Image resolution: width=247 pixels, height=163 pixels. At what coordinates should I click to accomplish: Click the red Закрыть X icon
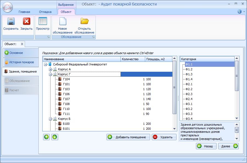(x=26, y=21)
